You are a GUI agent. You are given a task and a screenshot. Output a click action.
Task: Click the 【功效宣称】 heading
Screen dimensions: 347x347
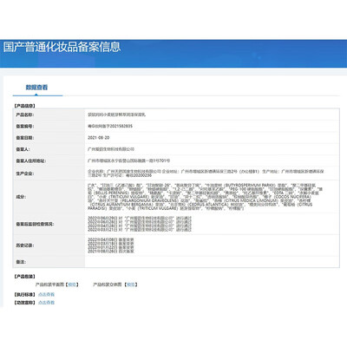[x=24, y=303]
